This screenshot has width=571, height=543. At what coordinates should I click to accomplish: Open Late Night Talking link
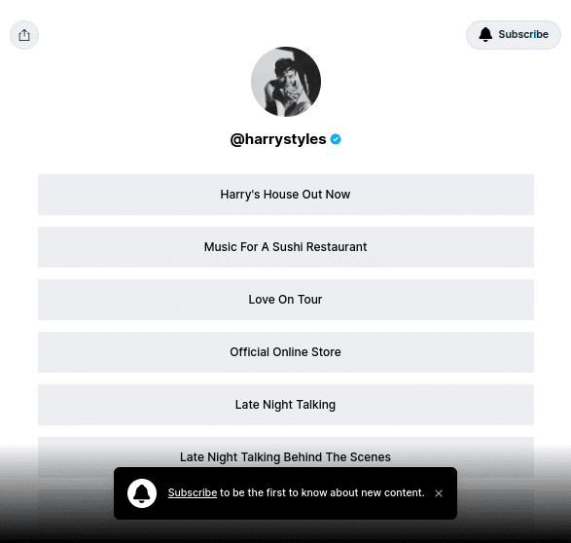pyautogui.click(x=286, y=404)
